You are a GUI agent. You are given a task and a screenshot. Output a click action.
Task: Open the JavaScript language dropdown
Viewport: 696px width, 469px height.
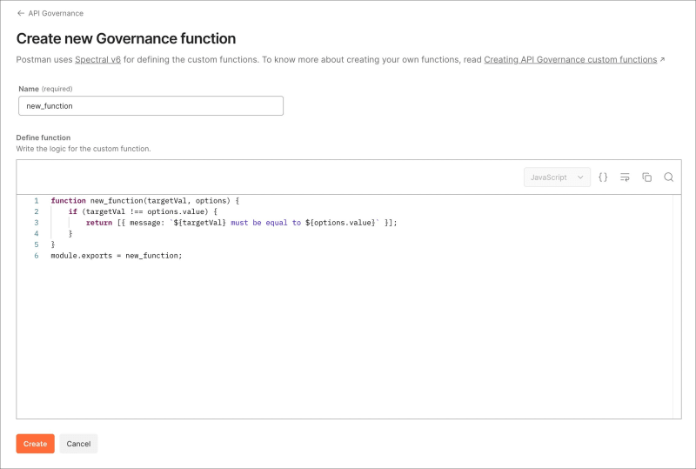(x=557, y=178)
